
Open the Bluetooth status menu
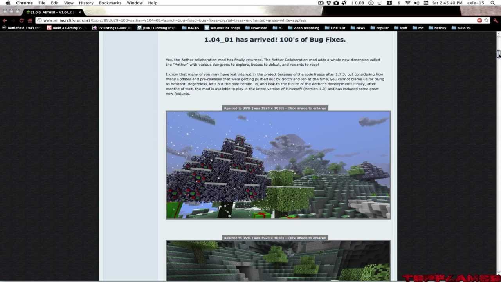pyautogui.click(x=399, y=3)
